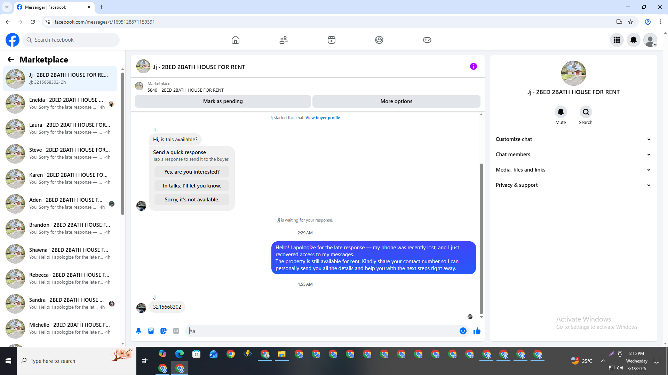Viewport: 668px width, 375px height.
Task: Open the View buyer profile link
Action: point(323,118)
